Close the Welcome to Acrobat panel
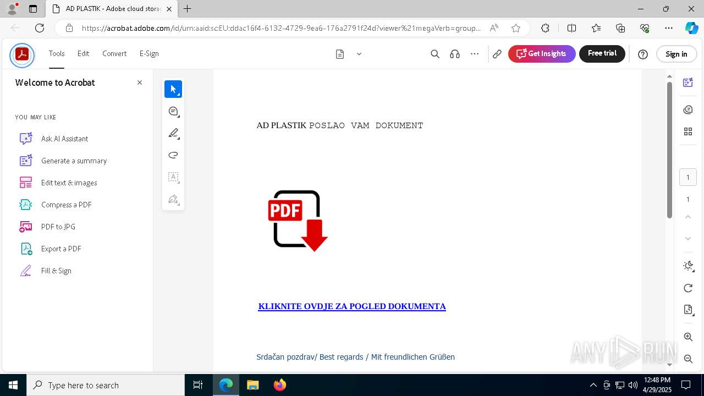 140,82
